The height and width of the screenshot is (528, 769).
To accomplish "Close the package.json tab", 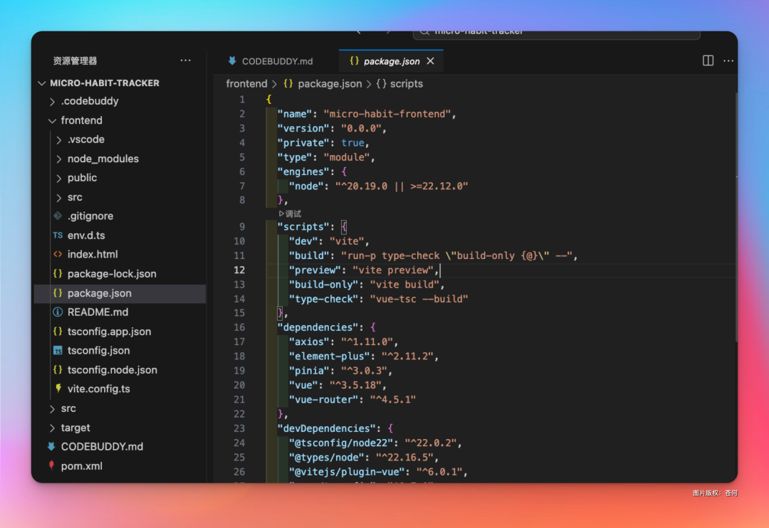I will [431, 60].
